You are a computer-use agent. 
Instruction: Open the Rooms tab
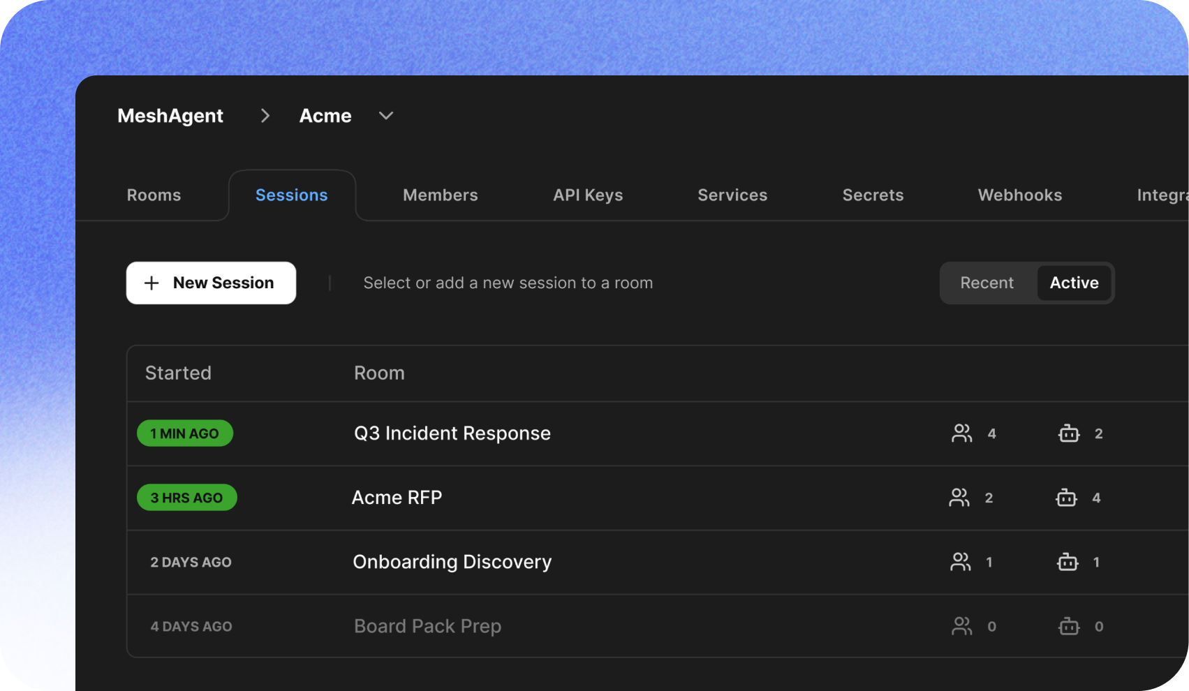(x=154, y=195)
